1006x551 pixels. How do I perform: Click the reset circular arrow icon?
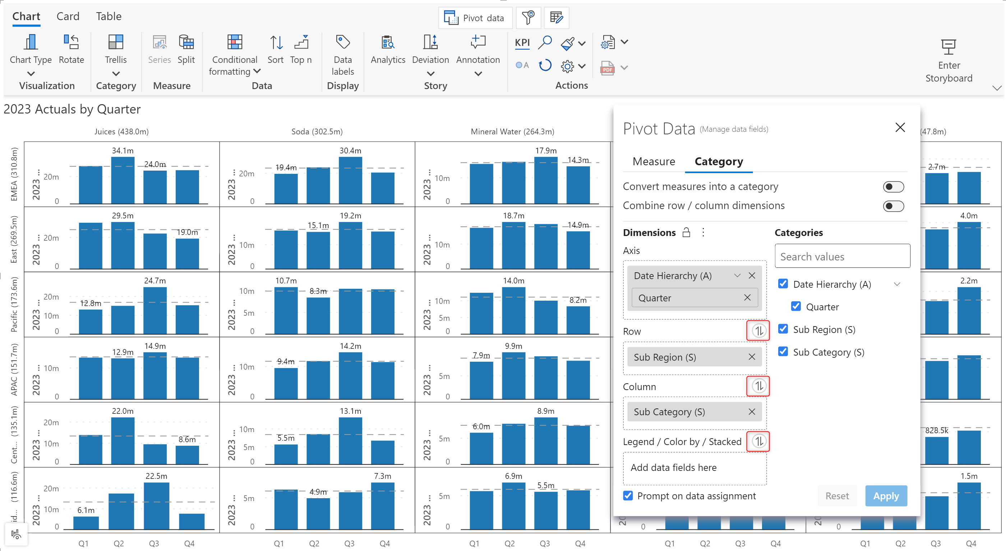545,66
